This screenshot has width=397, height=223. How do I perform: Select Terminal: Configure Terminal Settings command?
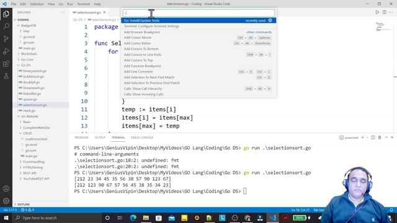pos(198,26)
